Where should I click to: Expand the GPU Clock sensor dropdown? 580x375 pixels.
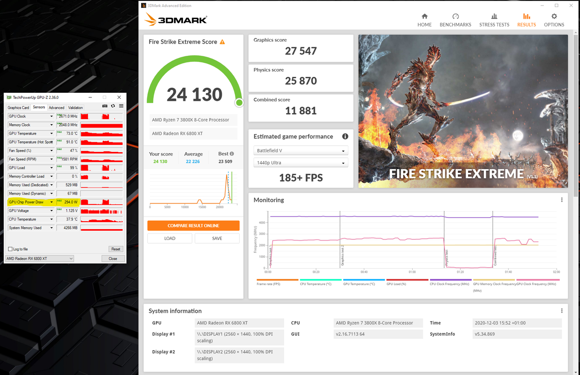[x=52, y=116]
